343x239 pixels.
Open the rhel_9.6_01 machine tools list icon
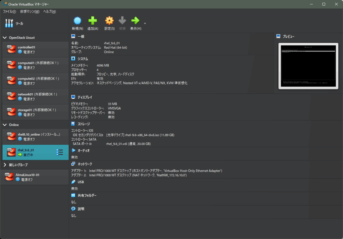pyautogui.click(x=60, y=152)
